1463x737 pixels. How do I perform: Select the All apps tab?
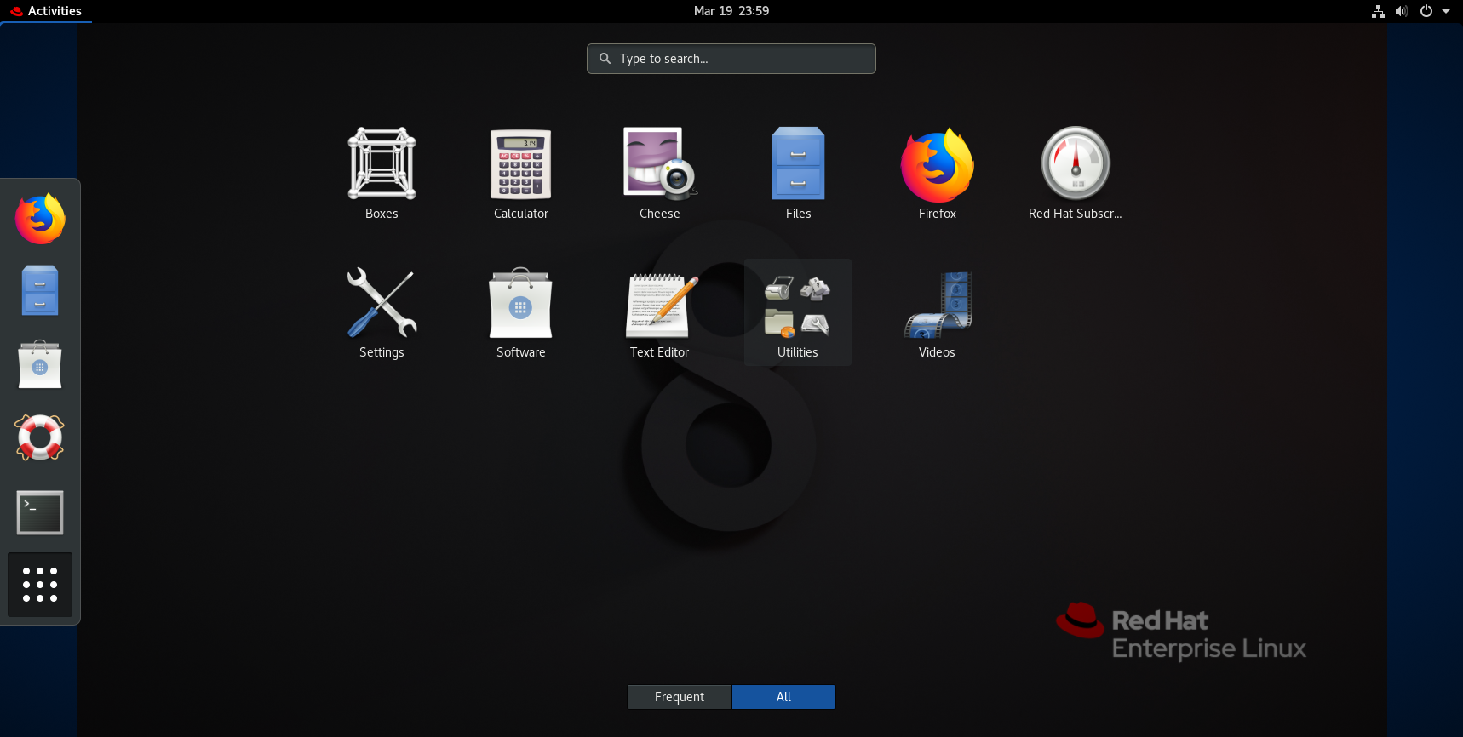point(783,697)
